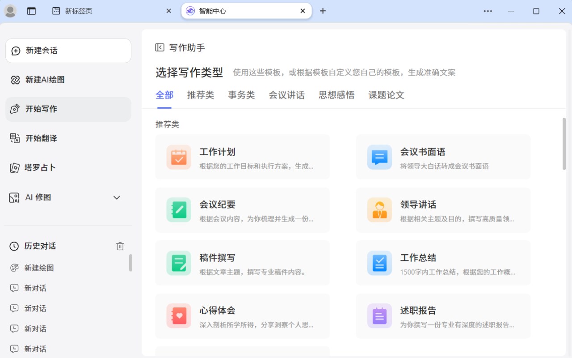This screenshot has height=358, width=572.
Task: Open the 会议书面语 template card
Action: [443, 157]
